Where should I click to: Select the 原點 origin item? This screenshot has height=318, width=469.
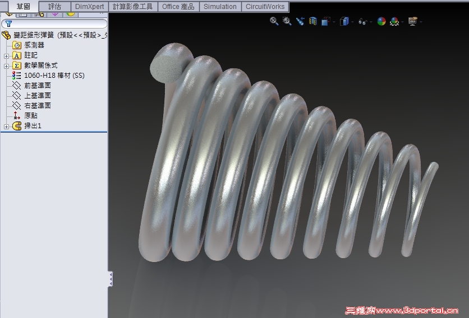tap(31, 116)
